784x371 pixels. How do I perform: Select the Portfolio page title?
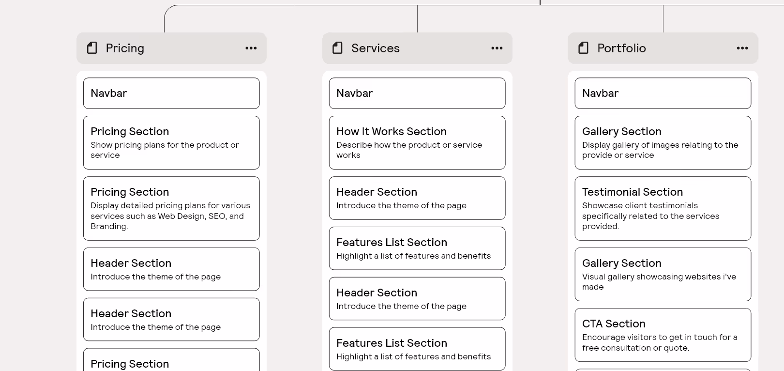coord(621,48)
